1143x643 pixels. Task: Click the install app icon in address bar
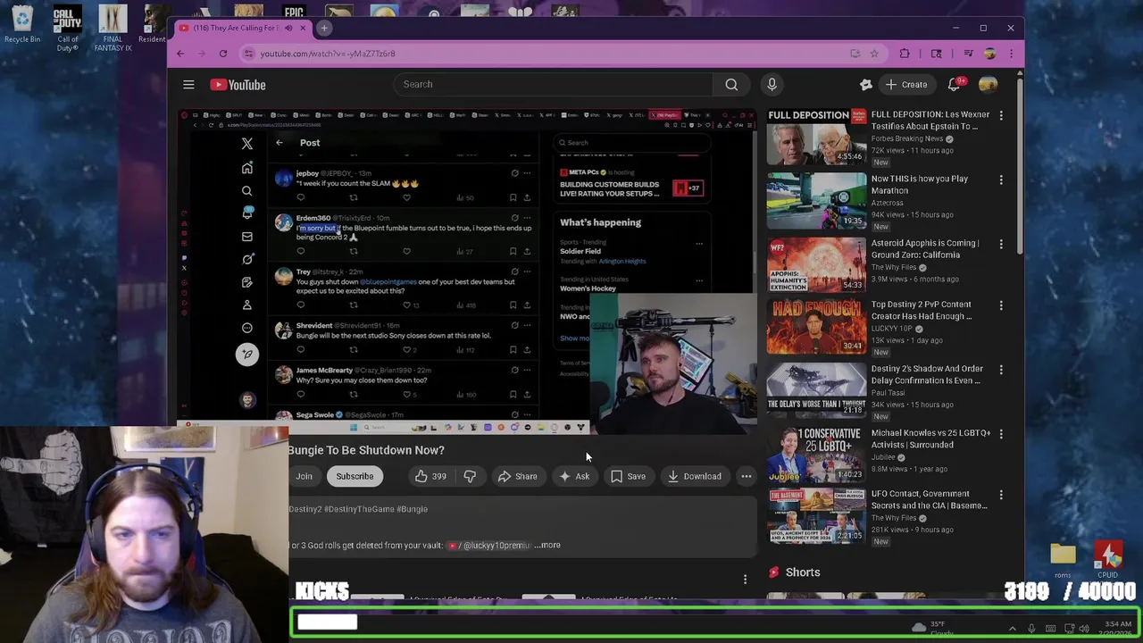point(855,54)
